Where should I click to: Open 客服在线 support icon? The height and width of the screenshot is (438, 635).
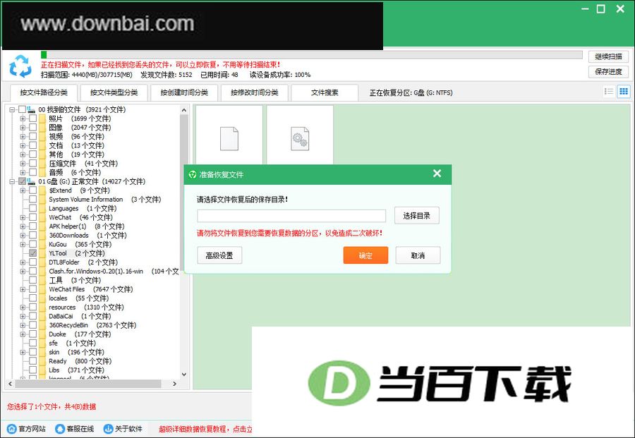point(60,429)
